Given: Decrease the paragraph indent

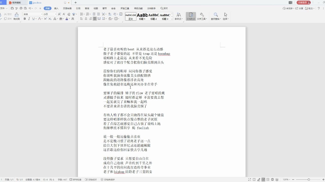Looking at the screenshot, I should (x=94, y=14).
